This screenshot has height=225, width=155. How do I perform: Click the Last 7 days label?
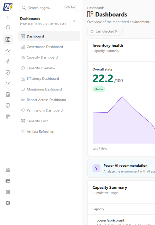(100, 148)
